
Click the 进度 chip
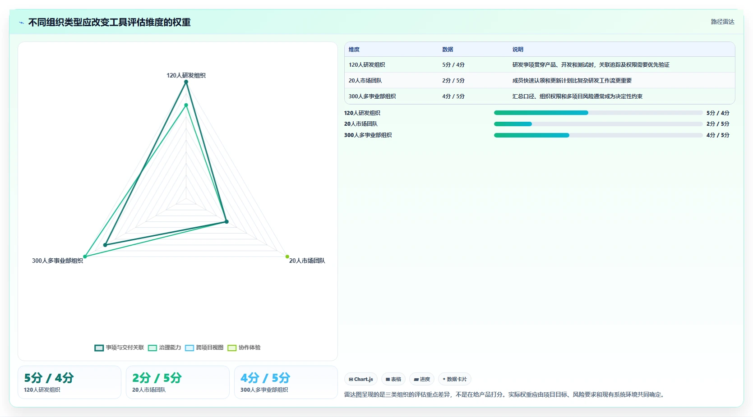tap(422, 379)
